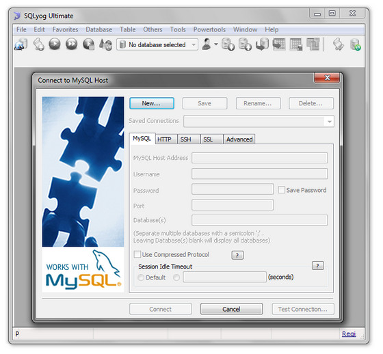Open the Powertools menu
This screenshot has width=383, height=354.
pyautogui.click(x=209, y=29)
